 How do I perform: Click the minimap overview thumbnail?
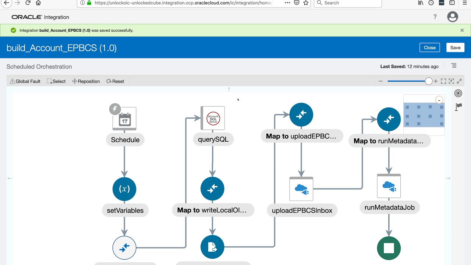coord(424,115)
